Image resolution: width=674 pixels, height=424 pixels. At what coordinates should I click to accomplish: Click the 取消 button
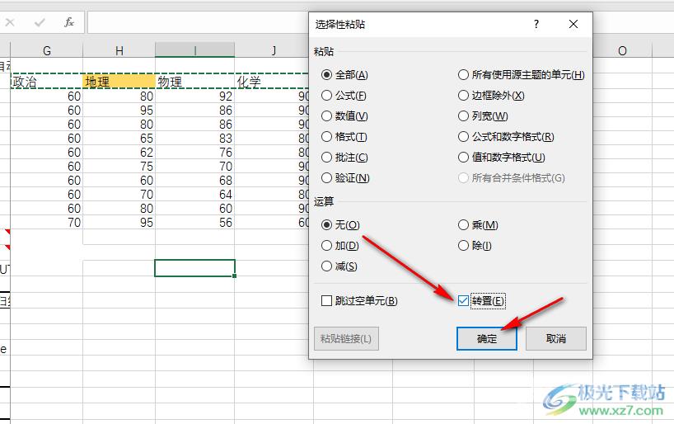click(x=556, y=339)
